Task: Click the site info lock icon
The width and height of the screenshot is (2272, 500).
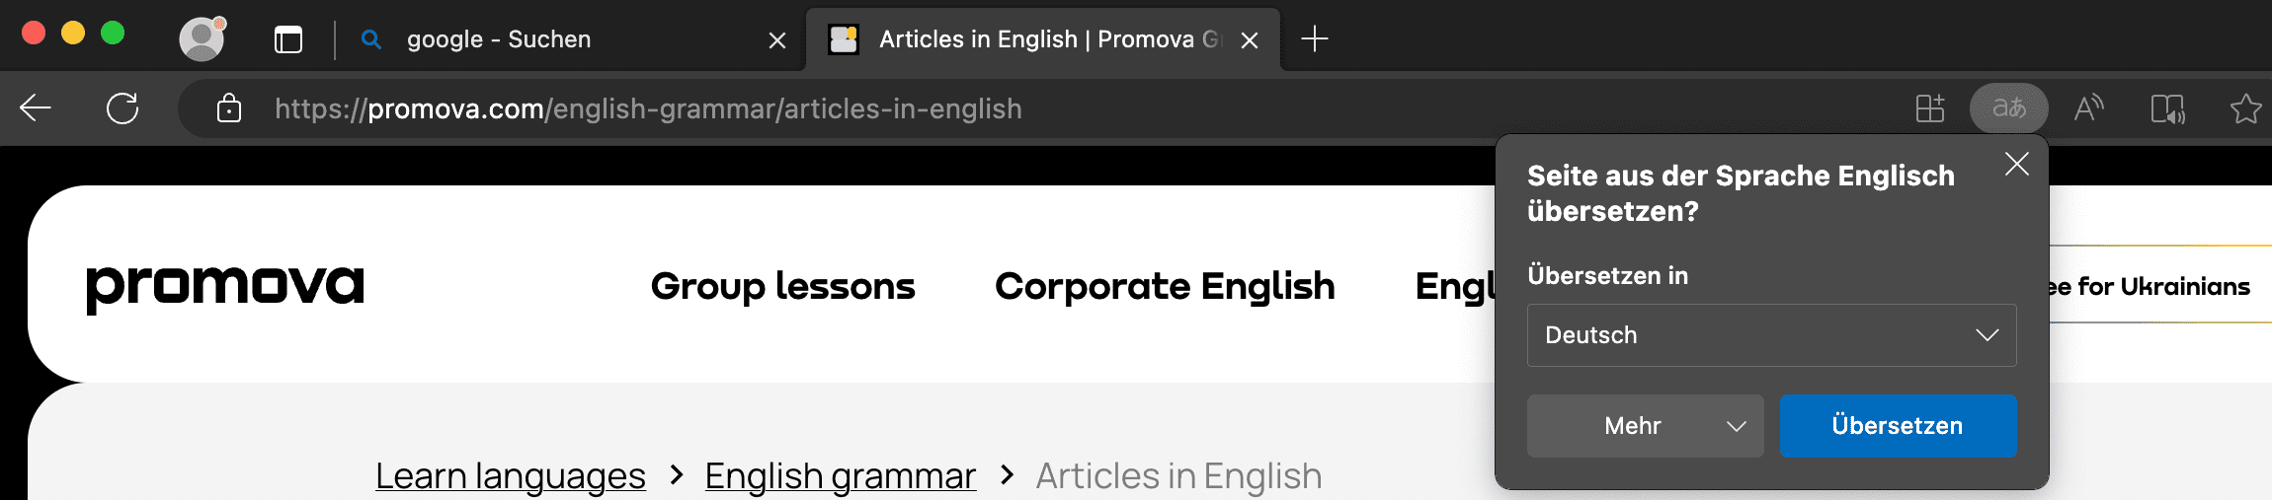Action: point(229,108)
